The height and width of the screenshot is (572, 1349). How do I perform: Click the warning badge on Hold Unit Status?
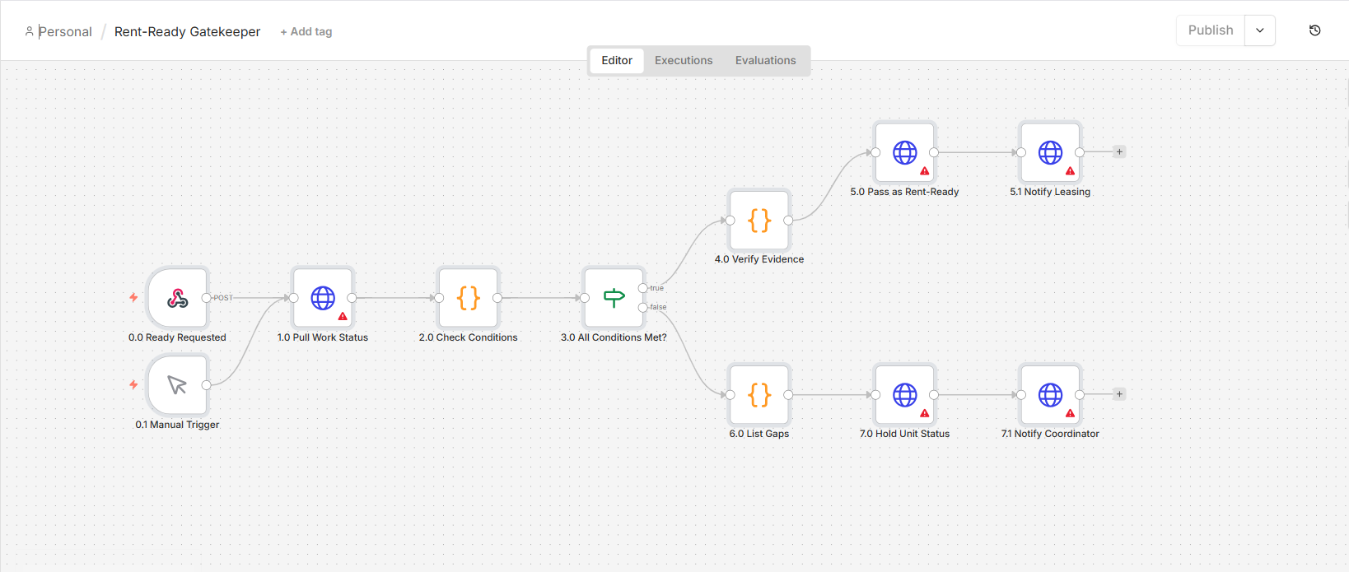[x=925, y=414]
